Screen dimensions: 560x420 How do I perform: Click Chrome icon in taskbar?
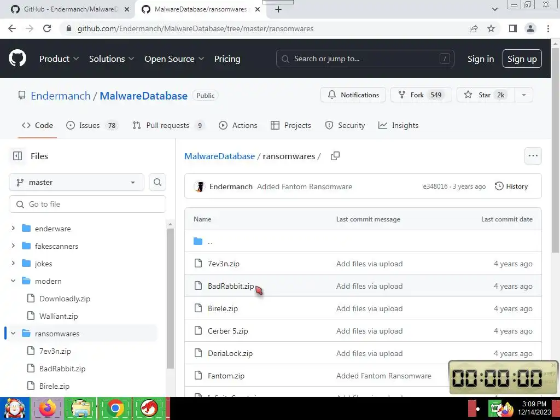(x=115, y=408)
